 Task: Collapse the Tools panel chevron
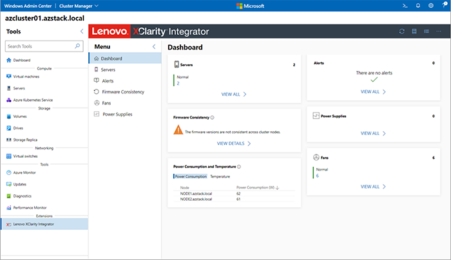pyautogui.click(x=82, y=32)
